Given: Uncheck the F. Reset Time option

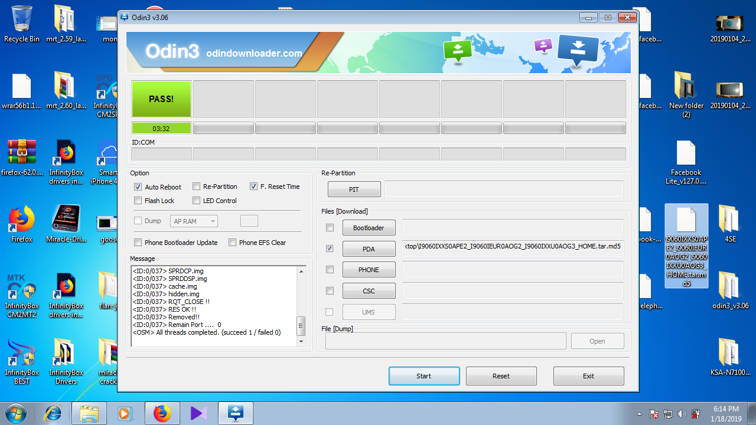Looking at the screenshot, I should 254,187.
